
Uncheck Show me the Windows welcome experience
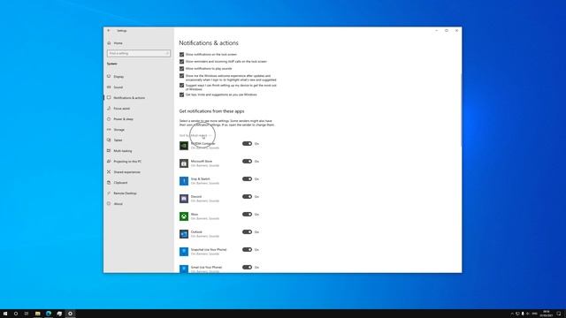[x=181, y=76]
